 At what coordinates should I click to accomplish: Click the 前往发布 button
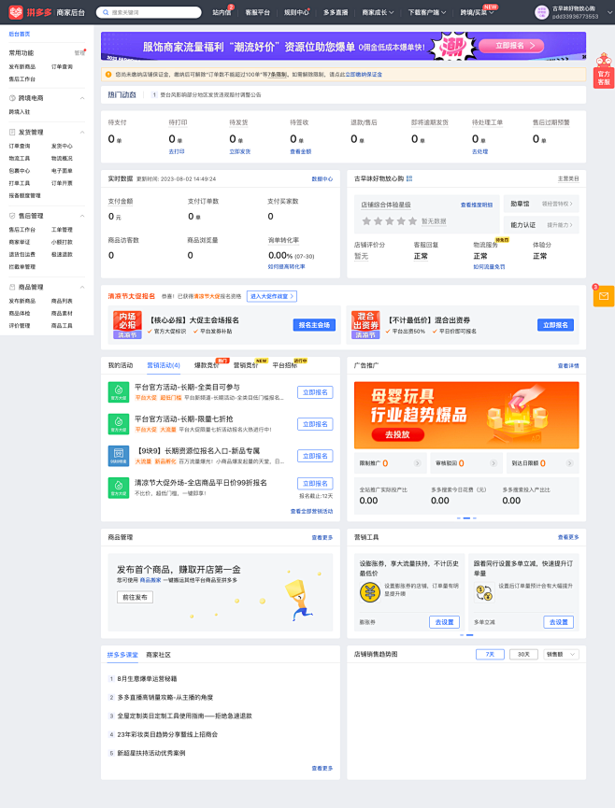136,597
